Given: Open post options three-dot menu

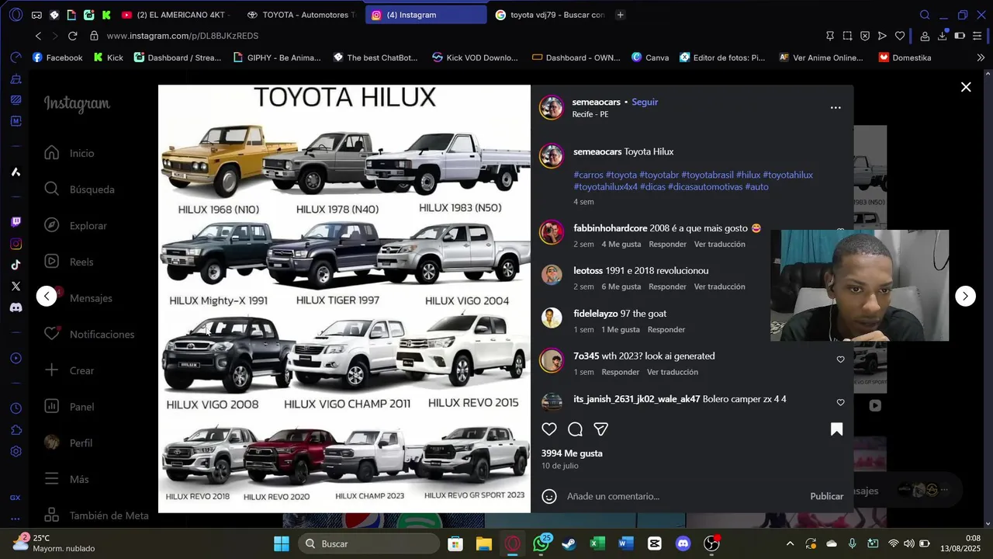Looking at the screenshot, I should (x=836, y=108).
